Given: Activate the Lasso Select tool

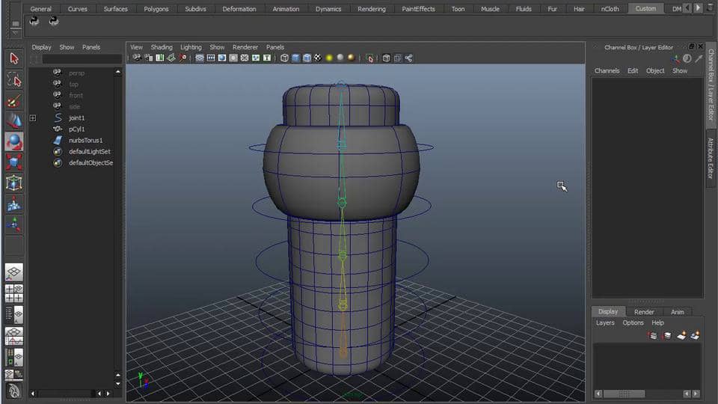Looking at the screenshot, I should pos(14,79).
